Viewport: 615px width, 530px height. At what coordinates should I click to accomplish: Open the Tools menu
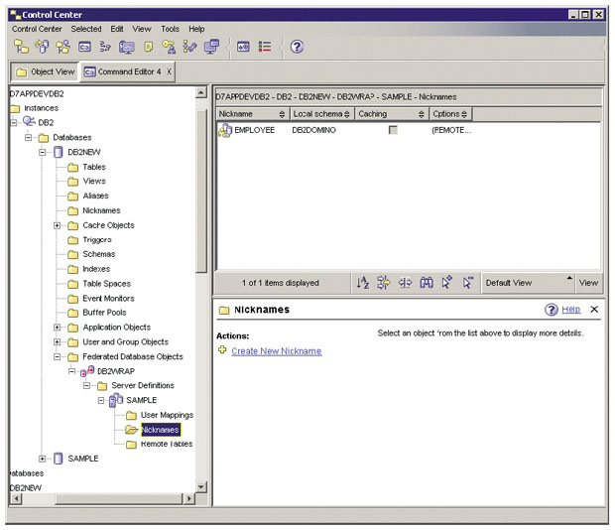pyautogui.click(x=170, y=29)
